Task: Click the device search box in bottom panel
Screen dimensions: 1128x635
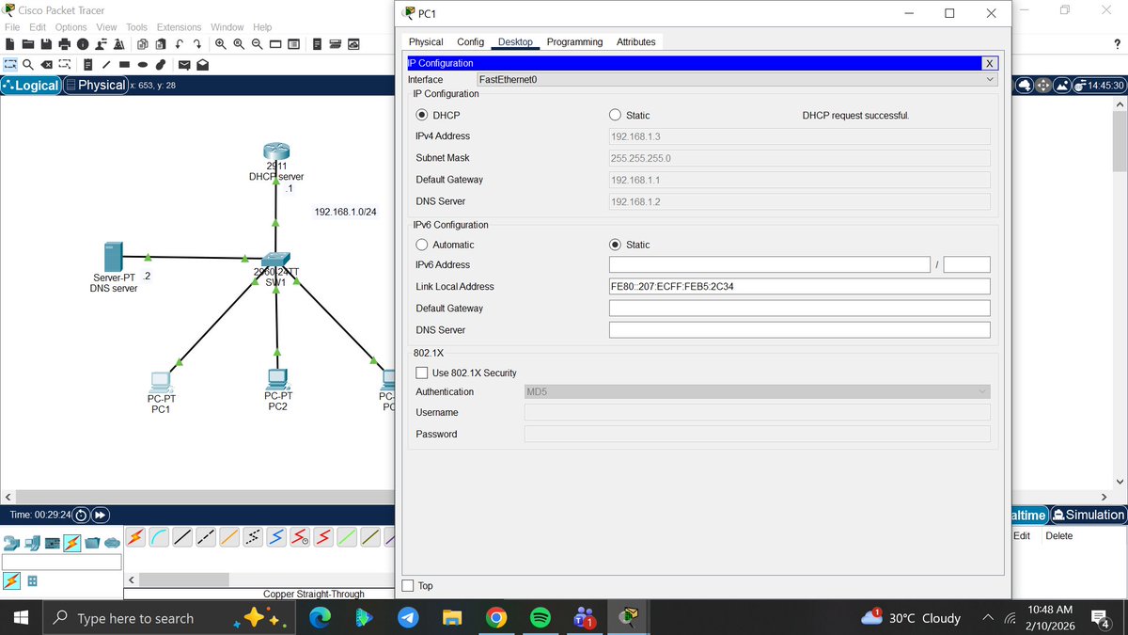Action: 62,562
